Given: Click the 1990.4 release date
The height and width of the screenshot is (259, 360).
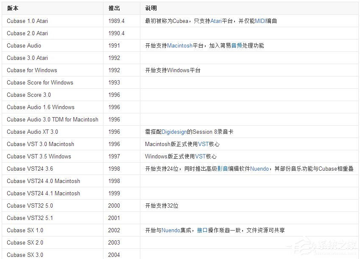Looking at the screenshot, I should pos(117,33).
